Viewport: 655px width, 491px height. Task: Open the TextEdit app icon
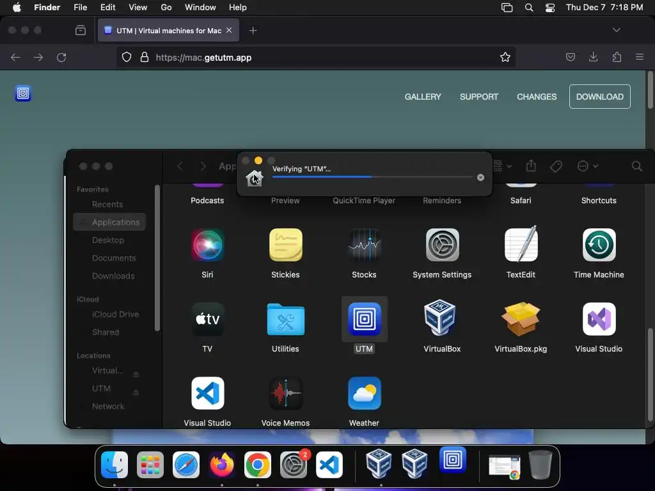pyautogui.click(x=521, y=245)
